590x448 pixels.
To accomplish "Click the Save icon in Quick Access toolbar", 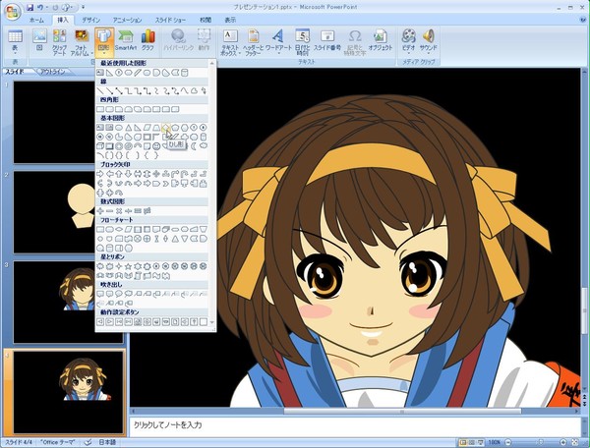I will coord(30,7).
